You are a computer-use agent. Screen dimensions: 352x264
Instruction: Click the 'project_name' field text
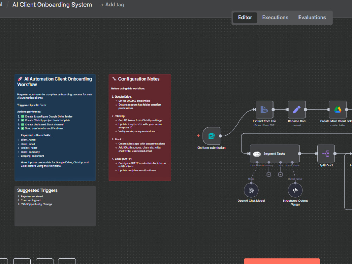(29, 148)
